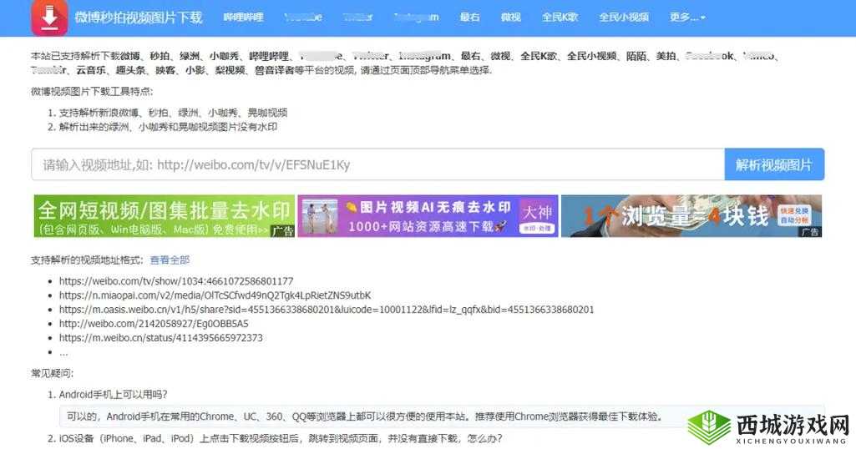Open the 浏览量 money banner ad

(x=691, y=216)
